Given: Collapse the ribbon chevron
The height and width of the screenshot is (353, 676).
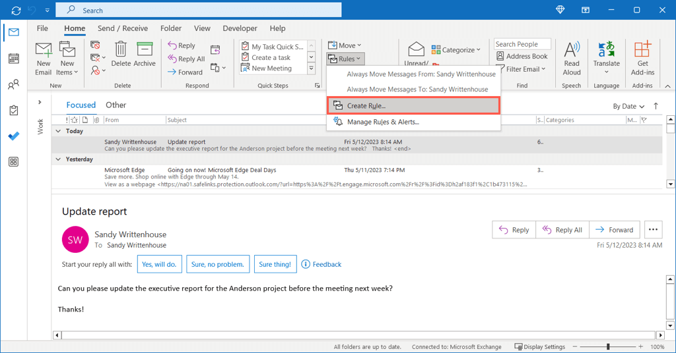Looking at the screenshot, I should (668, 86).
